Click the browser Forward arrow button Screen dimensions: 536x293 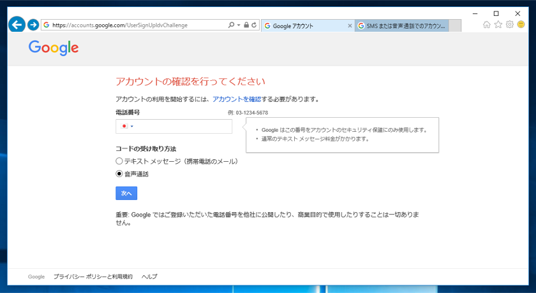[x=33, y=25]
